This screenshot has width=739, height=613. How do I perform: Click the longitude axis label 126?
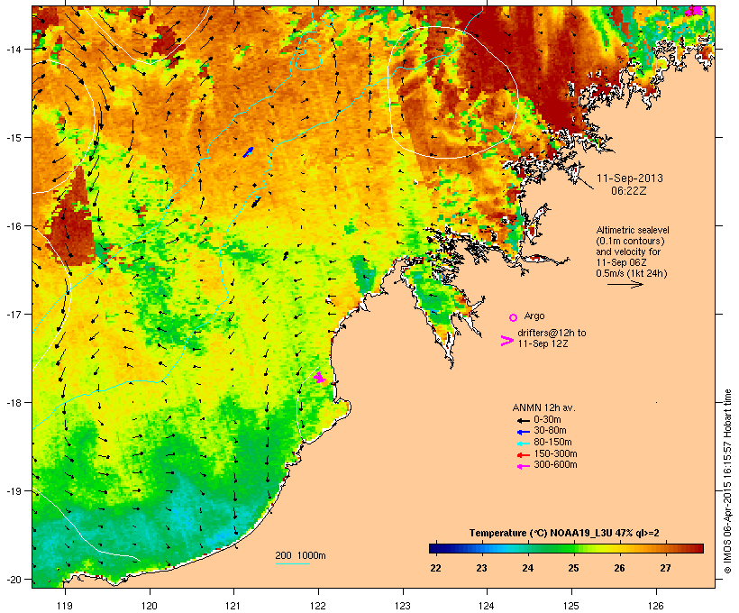(x=655, y=606)
